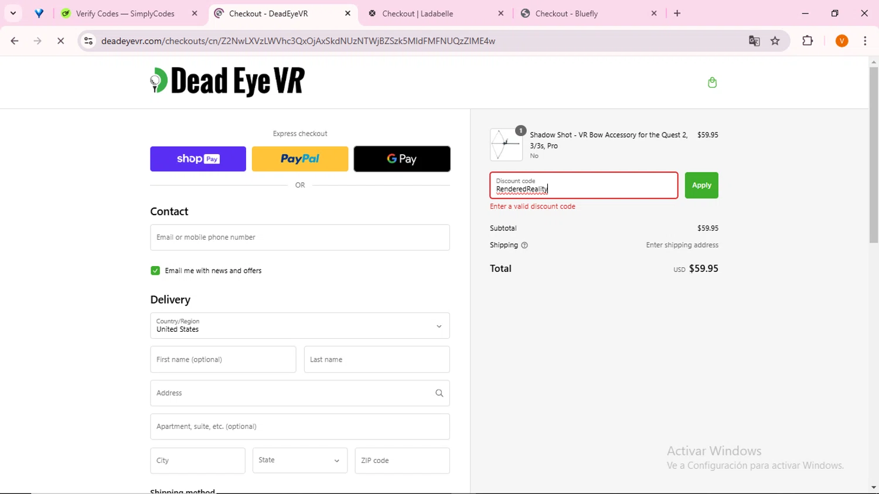
Task: Close the Bluefly checkout tab
Action: (654, 13)
